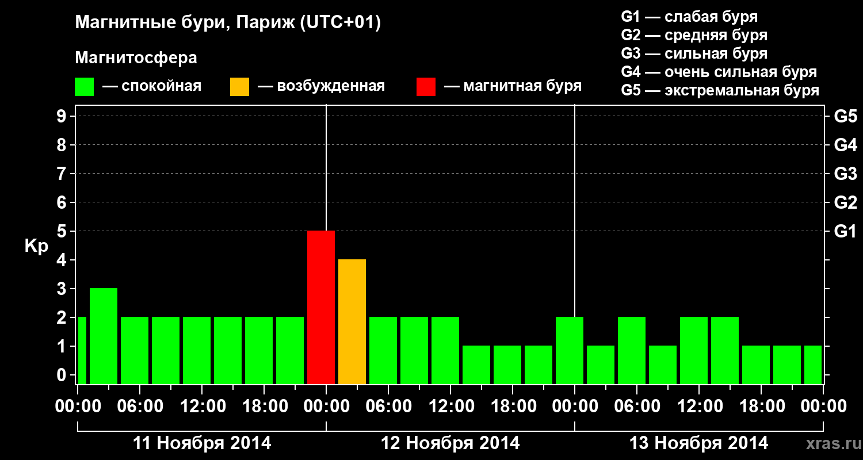Select the red Kp 5 storm bar
This screenshot has height=460, width=863.
coord(321,307)
